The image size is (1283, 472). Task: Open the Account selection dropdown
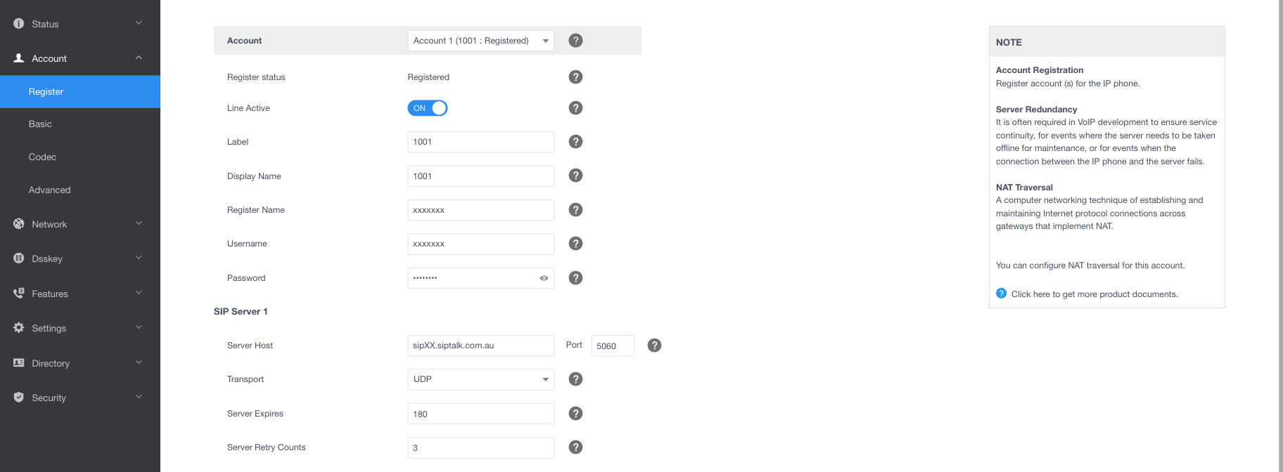point(481,41)
